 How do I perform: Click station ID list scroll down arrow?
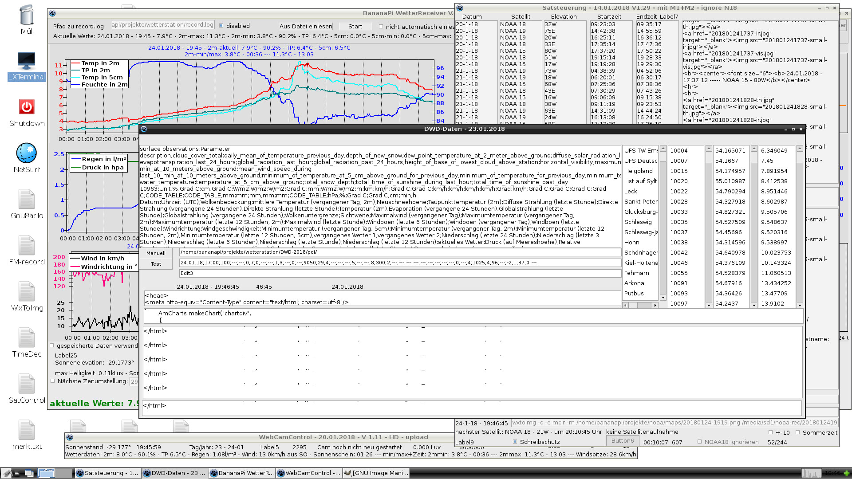click(709, 305)
